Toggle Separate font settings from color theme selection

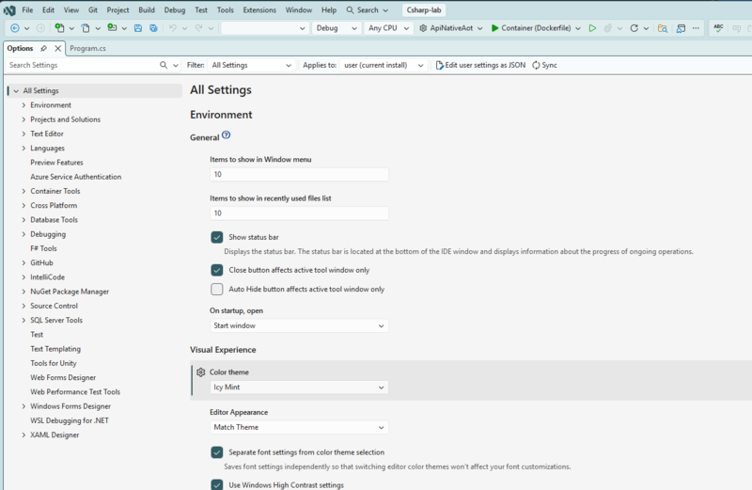pyautogui.click(x=217, y=452)
